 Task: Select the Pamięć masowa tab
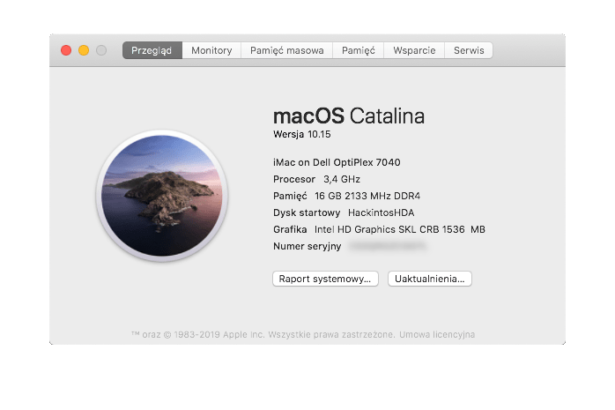pos(286,50)
